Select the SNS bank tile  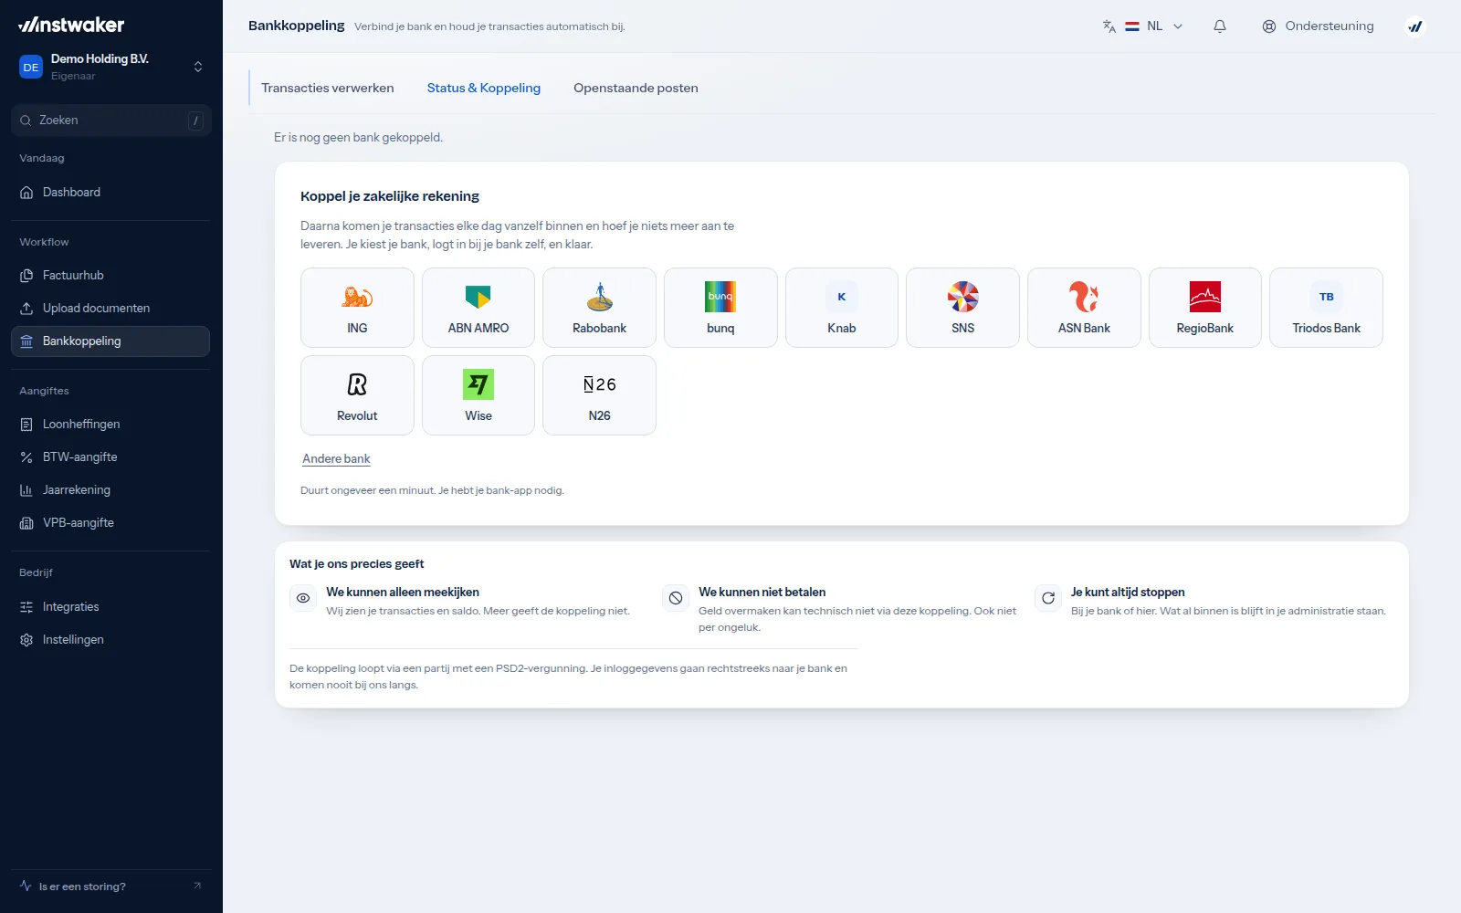click(x=962, y=308)
